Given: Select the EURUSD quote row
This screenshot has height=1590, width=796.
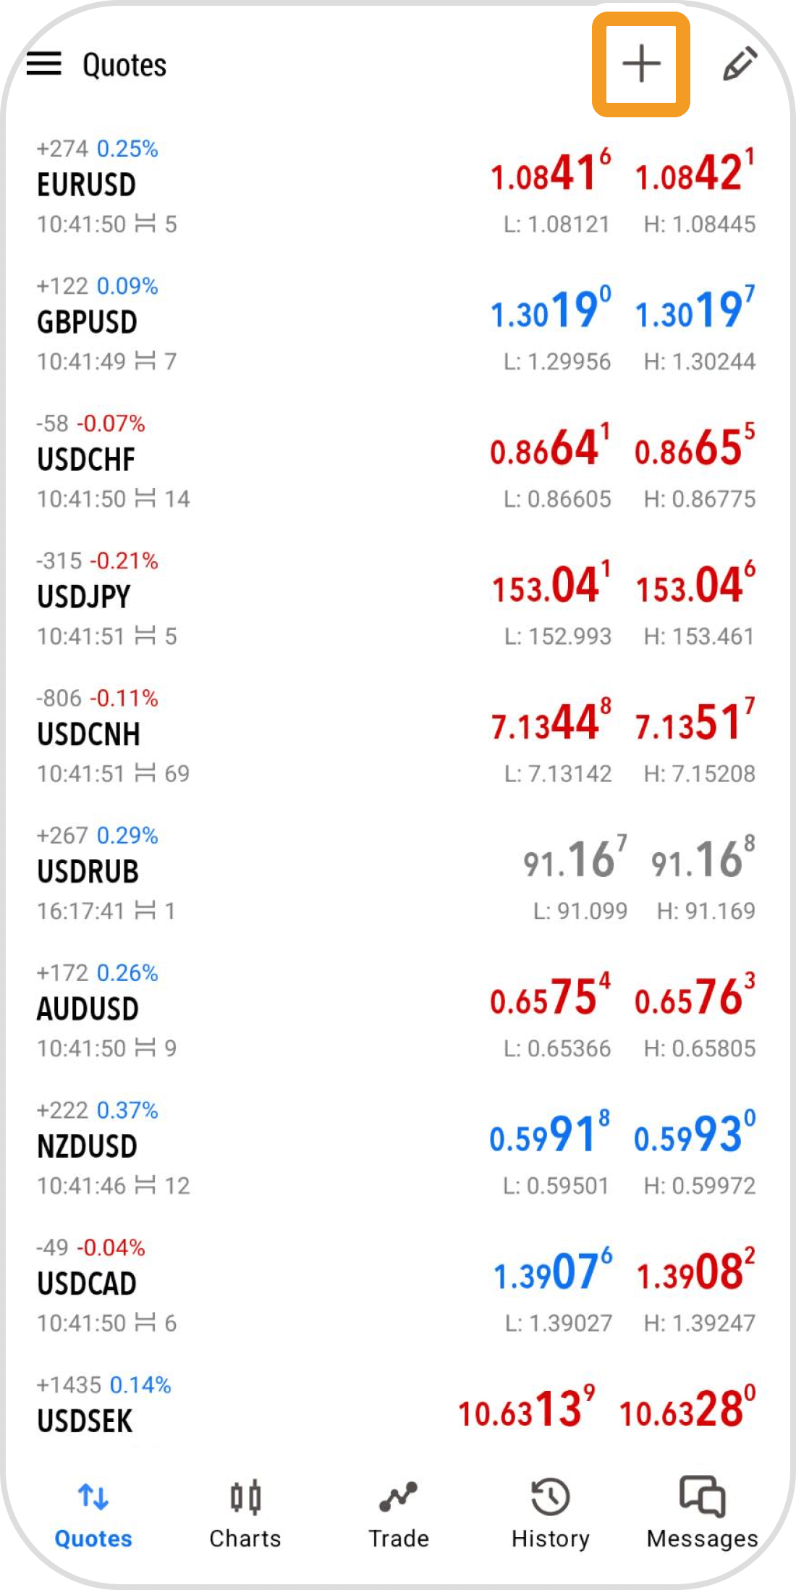Looking at the screenshot, I should pos(397,186).
